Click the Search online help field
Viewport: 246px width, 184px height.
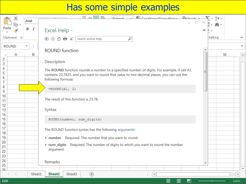(x=104, y=39)
